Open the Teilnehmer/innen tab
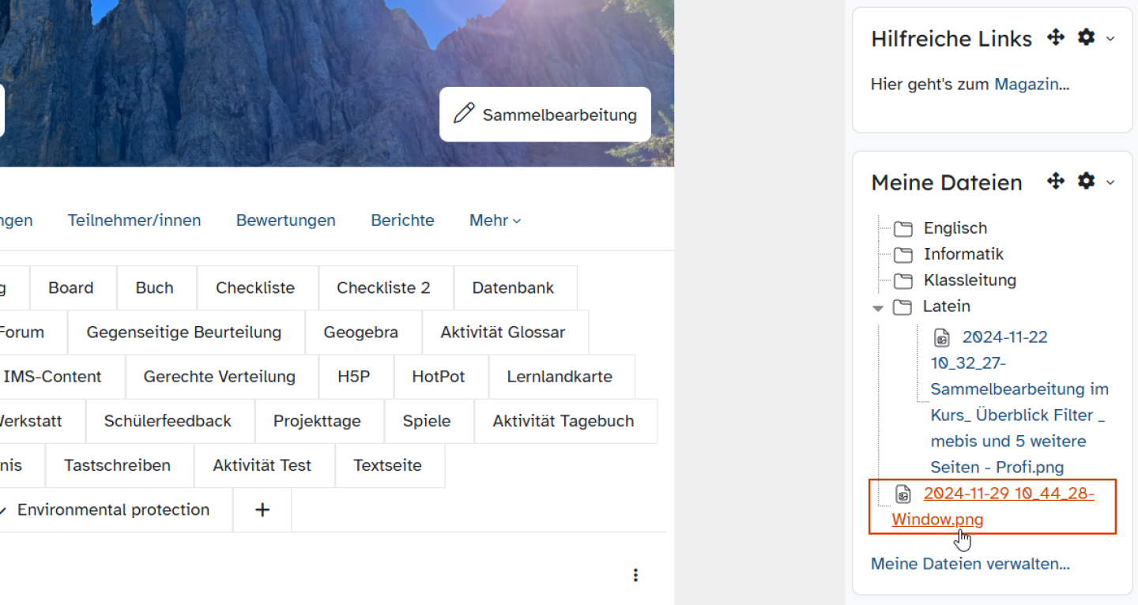1138x605 pixels. coord(134,220)
